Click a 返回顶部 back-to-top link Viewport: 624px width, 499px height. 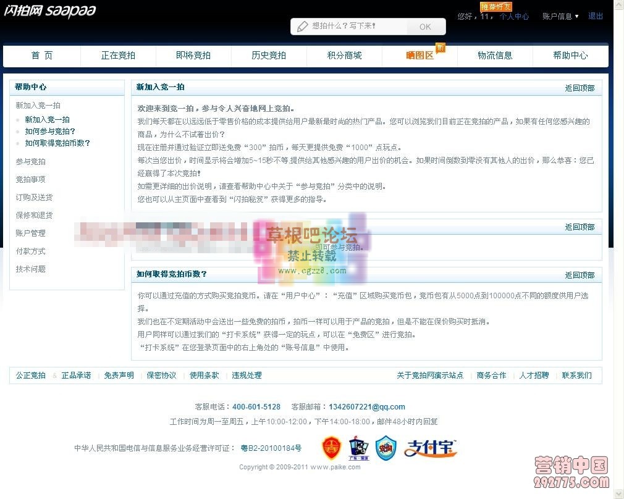580,88
